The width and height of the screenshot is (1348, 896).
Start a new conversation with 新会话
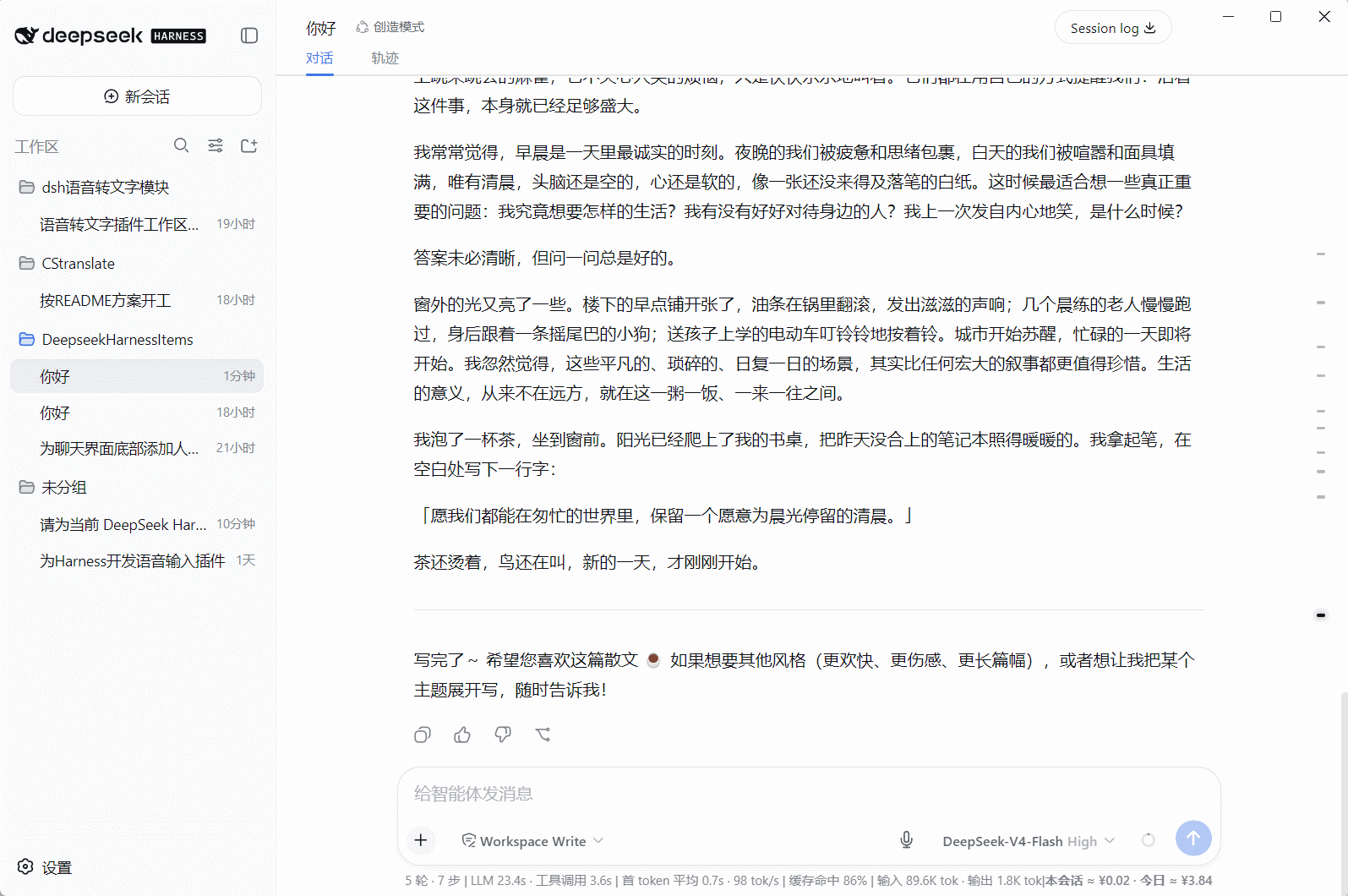pyautogui.click(x=137, y=96)
